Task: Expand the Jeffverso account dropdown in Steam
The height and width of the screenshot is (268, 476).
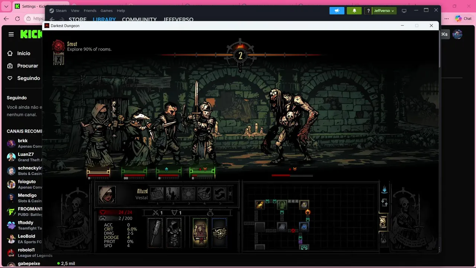Action: click(x=384, y=11)
